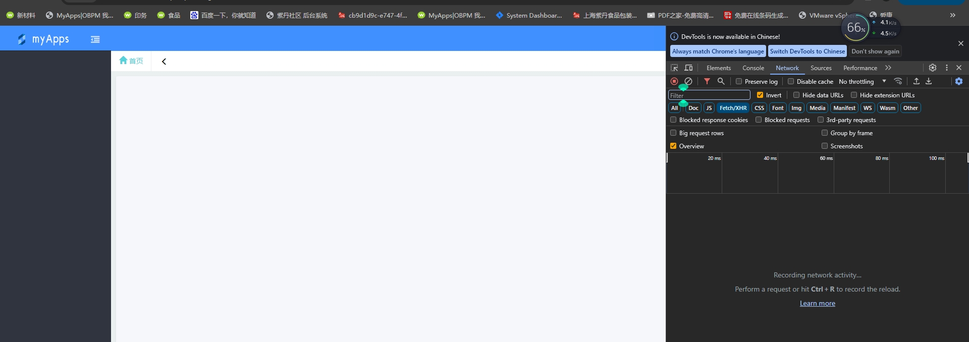Focus the Filter text field
The image size is (969, 342).
point(709,95)
